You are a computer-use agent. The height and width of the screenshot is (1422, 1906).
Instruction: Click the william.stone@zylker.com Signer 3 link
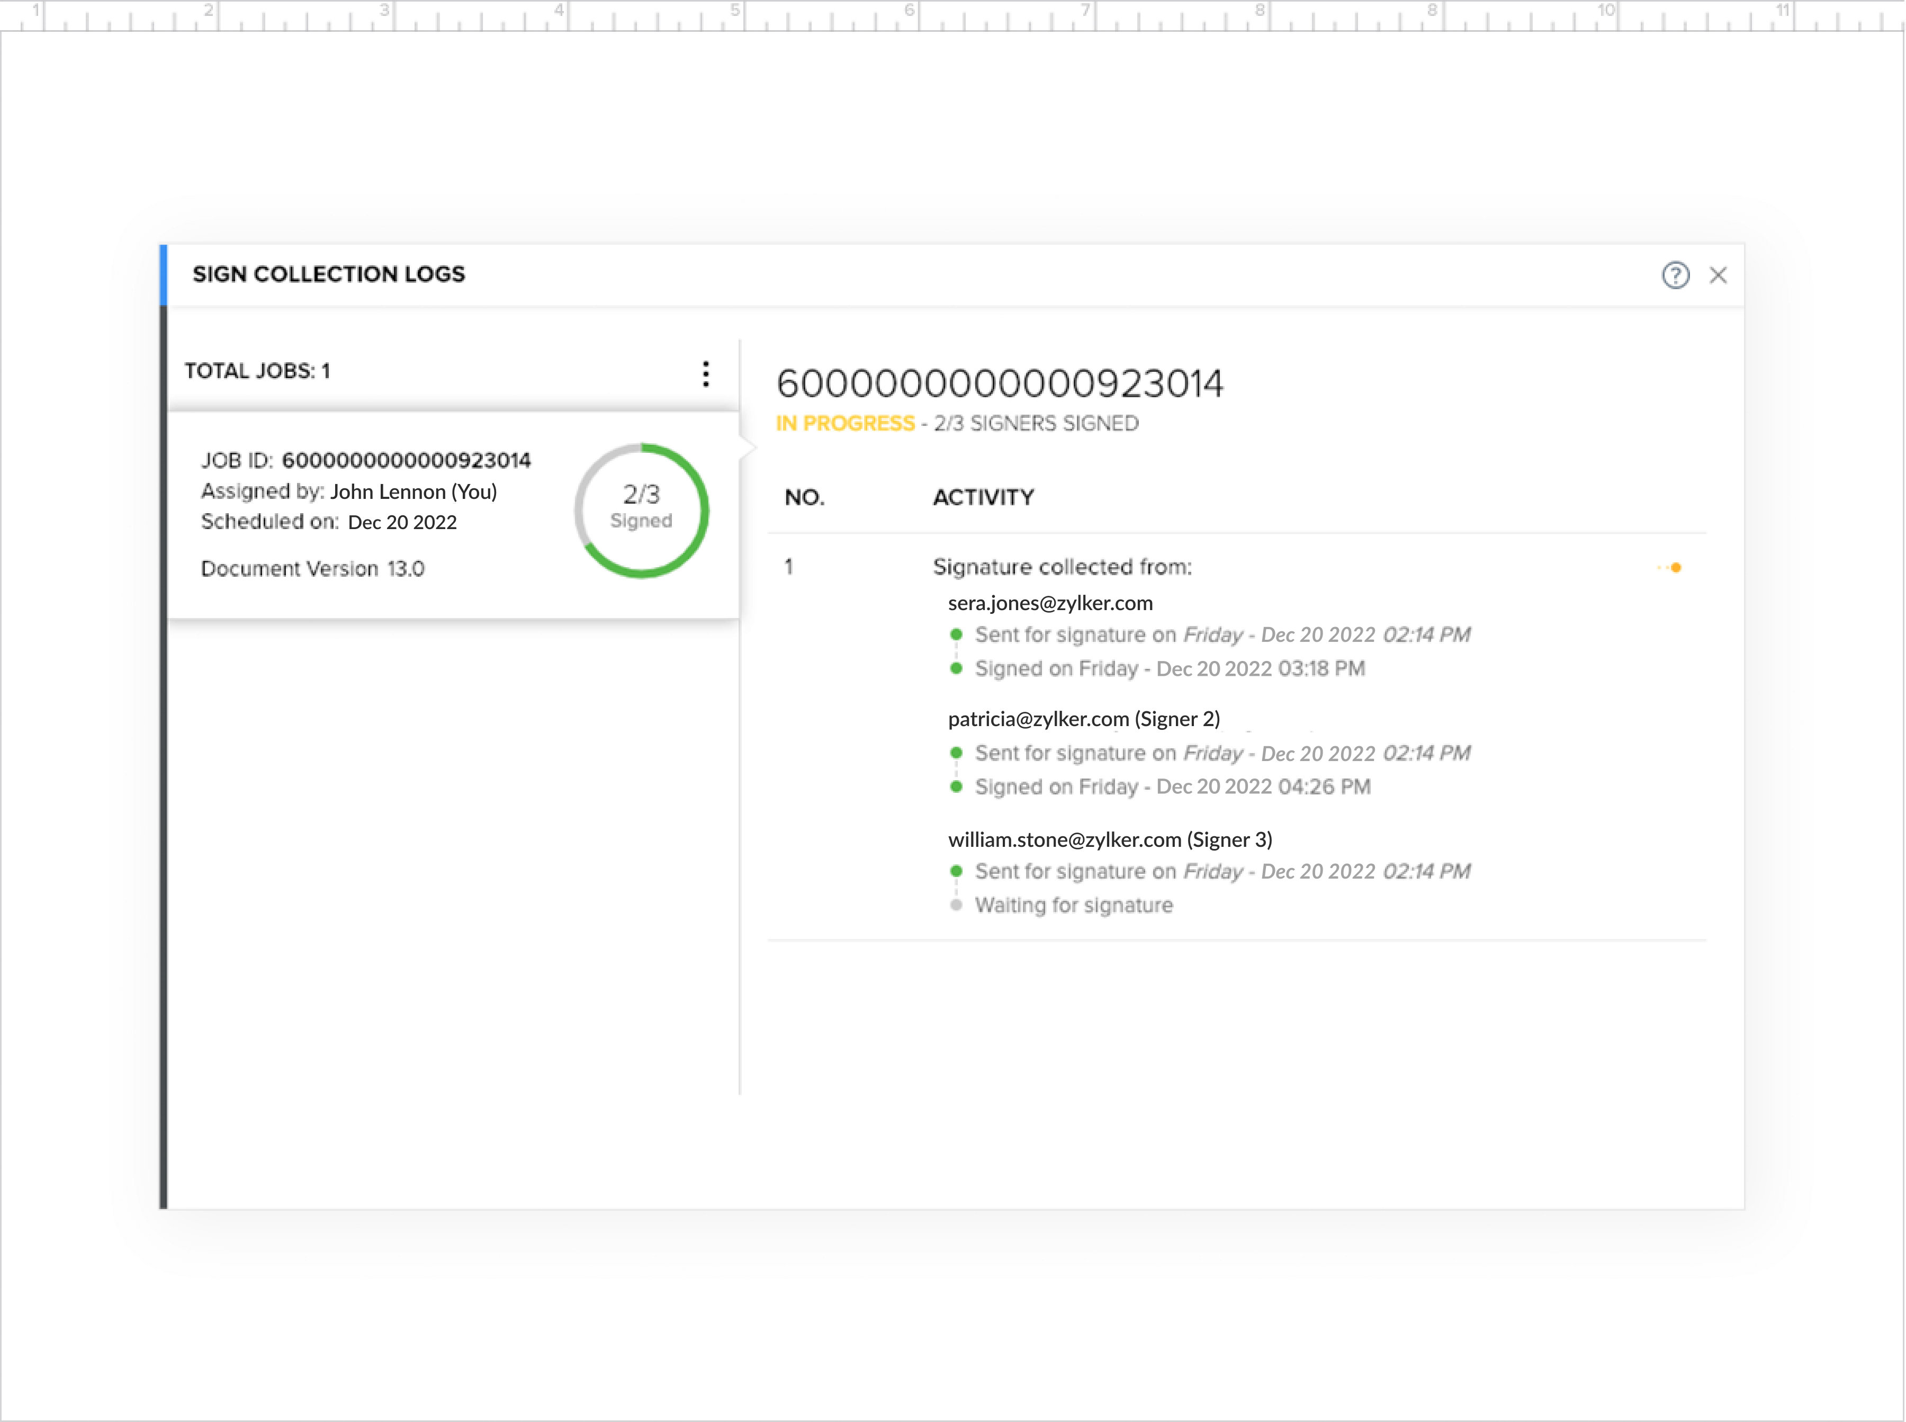pos(1109,839)
